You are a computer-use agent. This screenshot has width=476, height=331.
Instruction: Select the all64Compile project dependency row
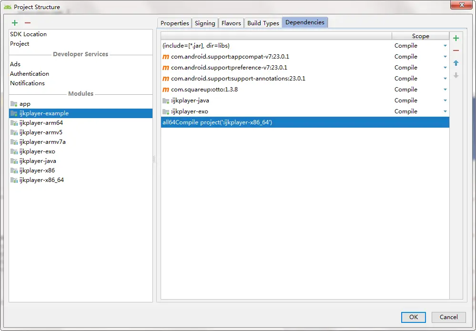305,122
